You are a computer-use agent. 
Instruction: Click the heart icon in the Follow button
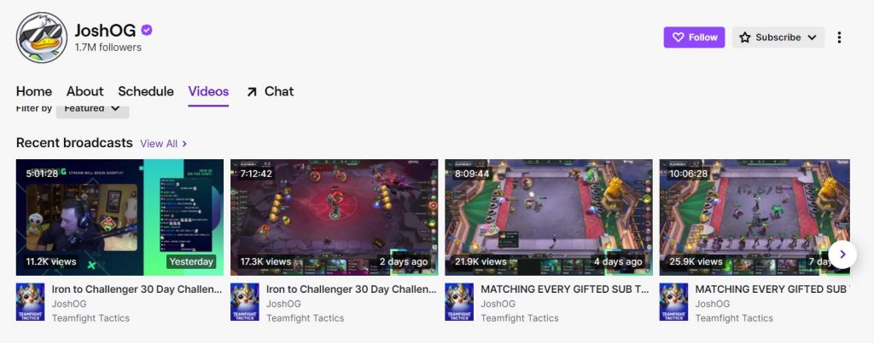coord(678,37)
